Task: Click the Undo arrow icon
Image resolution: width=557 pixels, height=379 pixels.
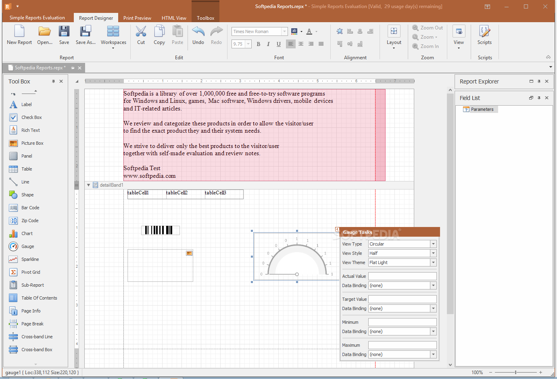Action: 198,31
